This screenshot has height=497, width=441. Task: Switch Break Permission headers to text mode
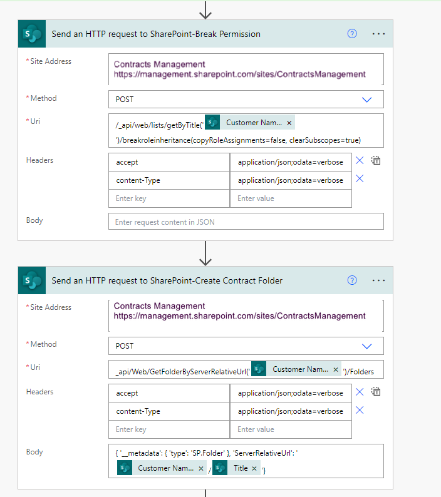pyautogui.click(x=376, y=160)
